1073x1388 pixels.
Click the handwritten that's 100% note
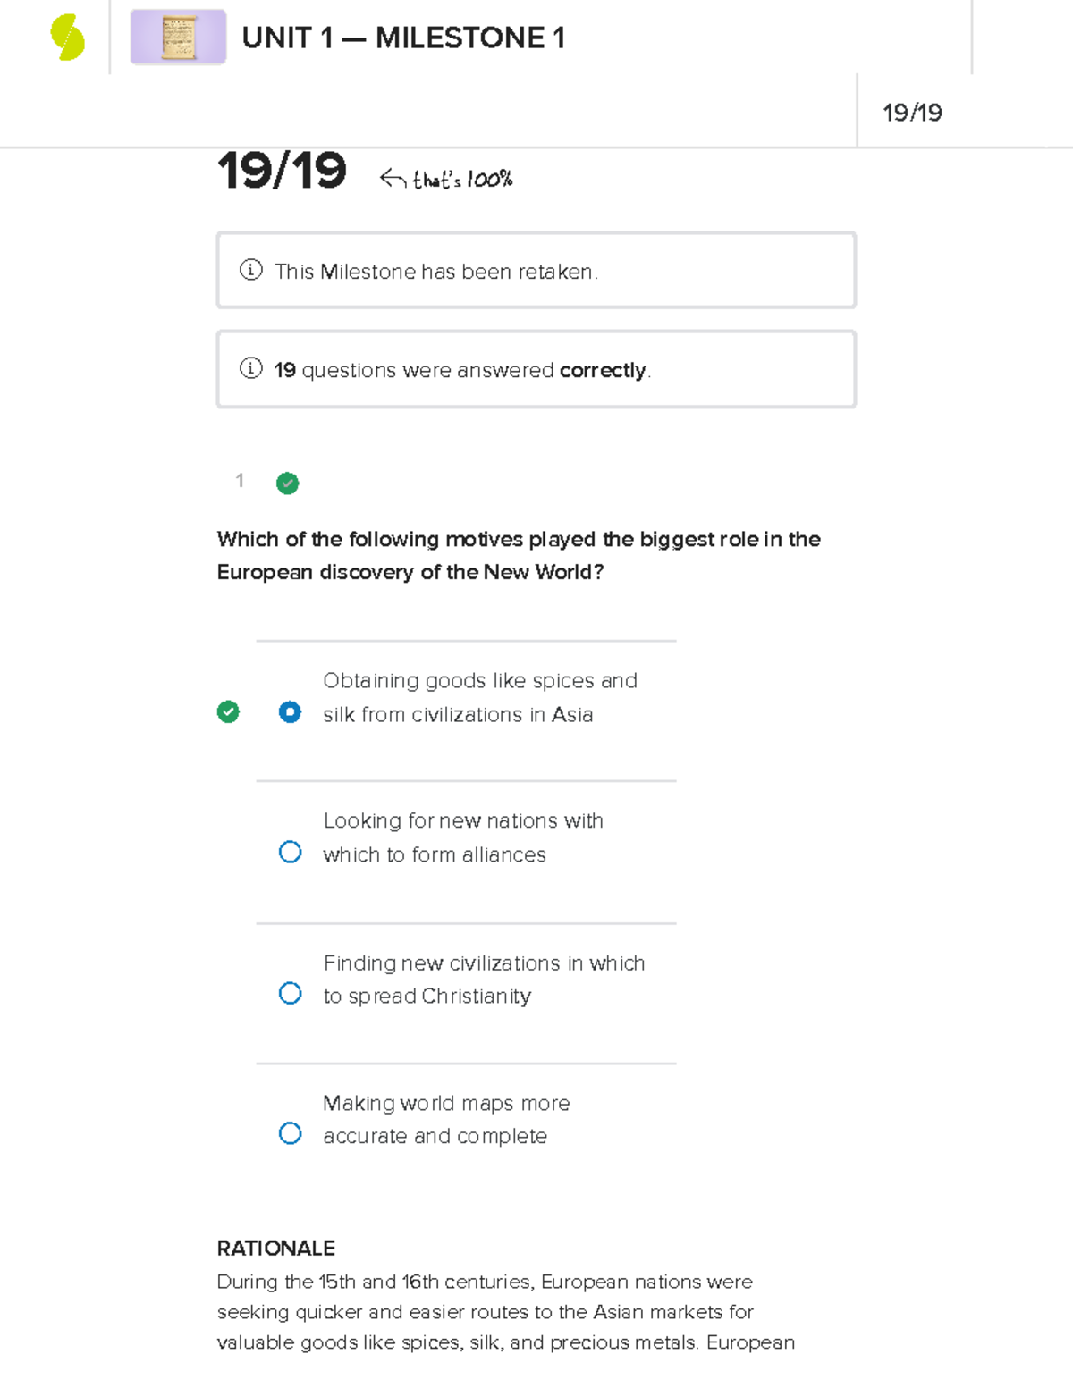(462, 180)
